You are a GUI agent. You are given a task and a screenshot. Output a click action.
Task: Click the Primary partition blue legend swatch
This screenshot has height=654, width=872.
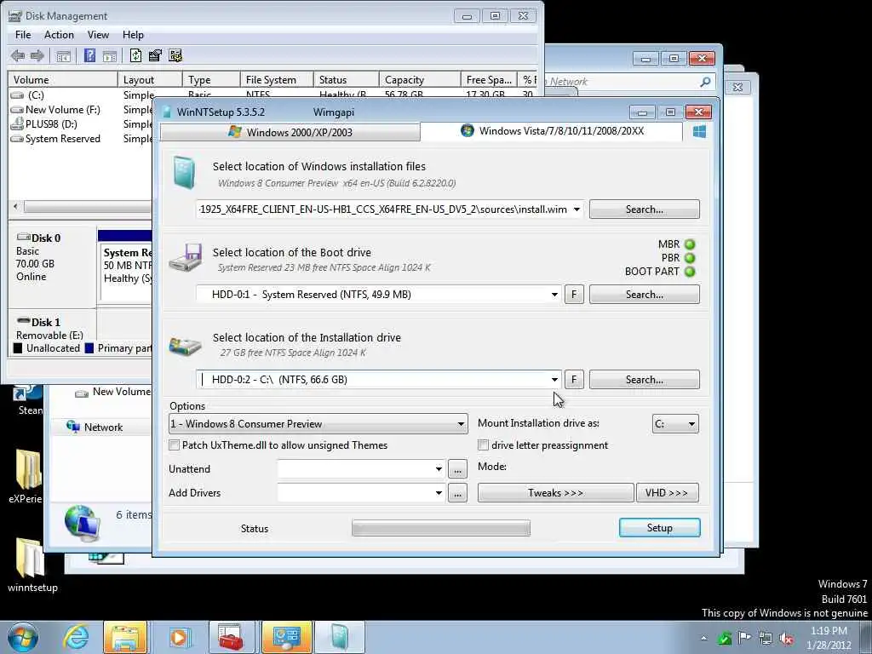89,348
